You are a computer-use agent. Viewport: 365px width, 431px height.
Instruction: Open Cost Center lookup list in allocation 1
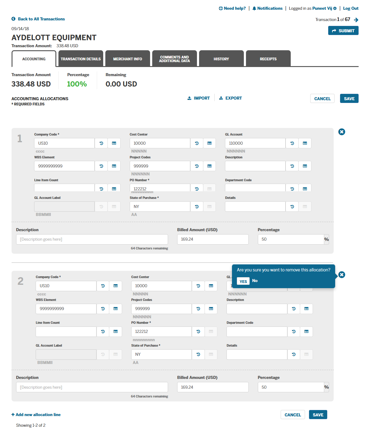pos(209,143)
